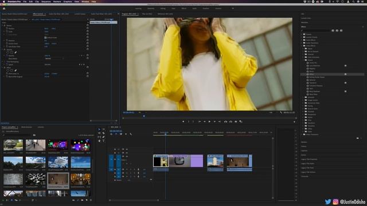
Task: Open the Sequence menu
Action: (x=46, y=1)
